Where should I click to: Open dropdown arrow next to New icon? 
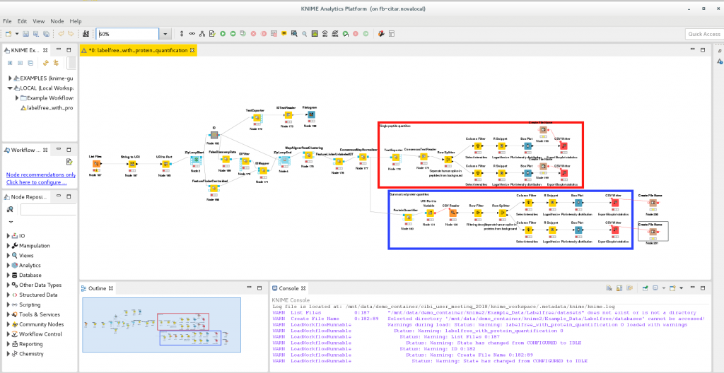point(17,34)
